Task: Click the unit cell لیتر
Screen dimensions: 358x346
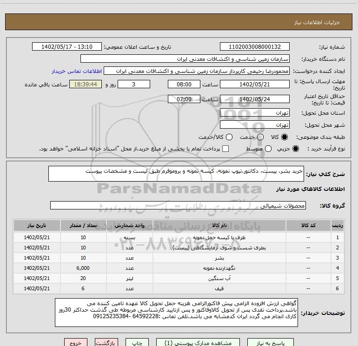Action: 129,278
